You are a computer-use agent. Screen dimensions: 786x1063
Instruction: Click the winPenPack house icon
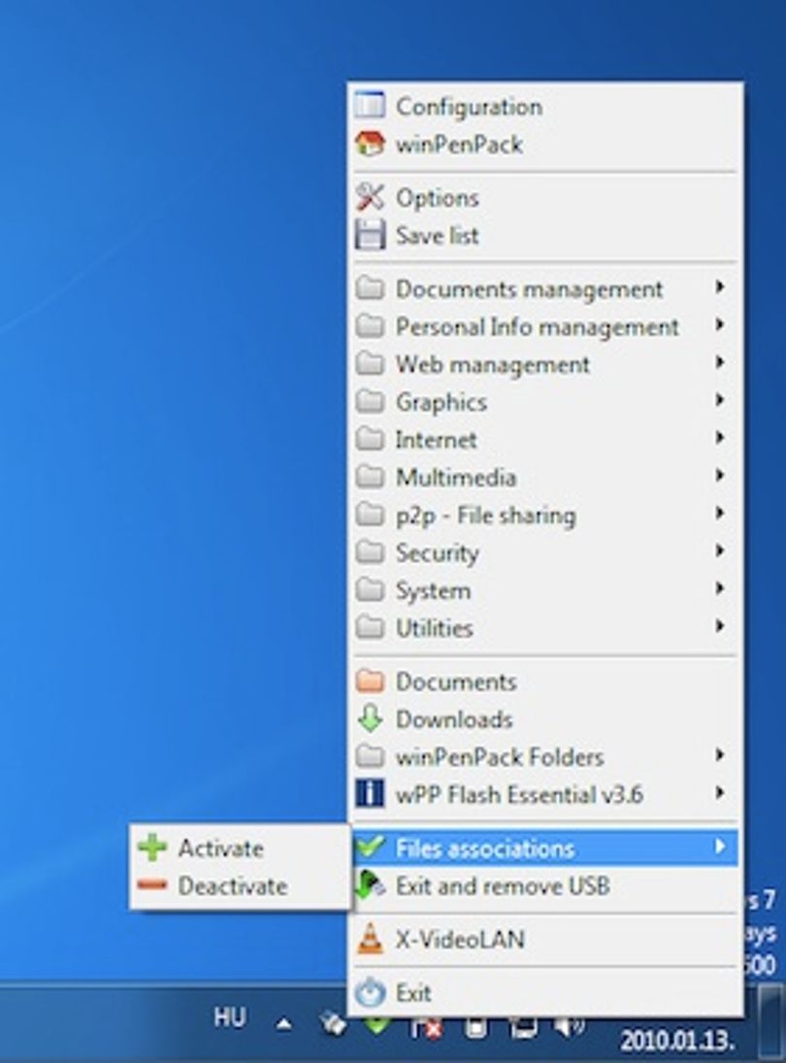point(370,144)
